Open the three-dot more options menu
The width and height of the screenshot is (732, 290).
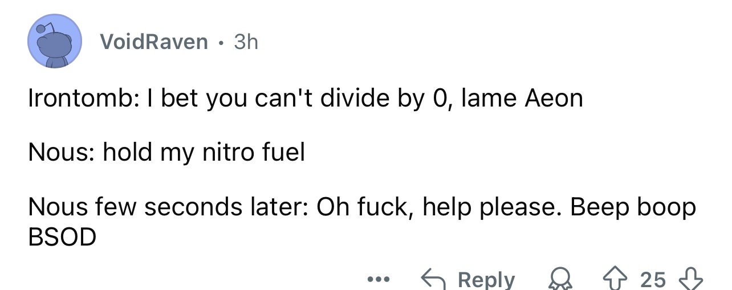[x=377, y=280]
